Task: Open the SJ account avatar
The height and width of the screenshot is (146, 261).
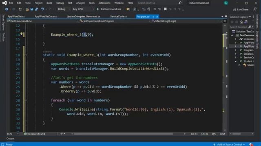Action: click(226, 3)
